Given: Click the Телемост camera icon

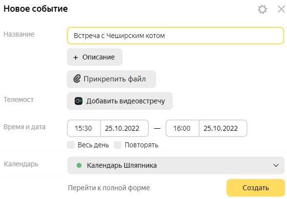Looking at the screenshot, I should 79,101.
